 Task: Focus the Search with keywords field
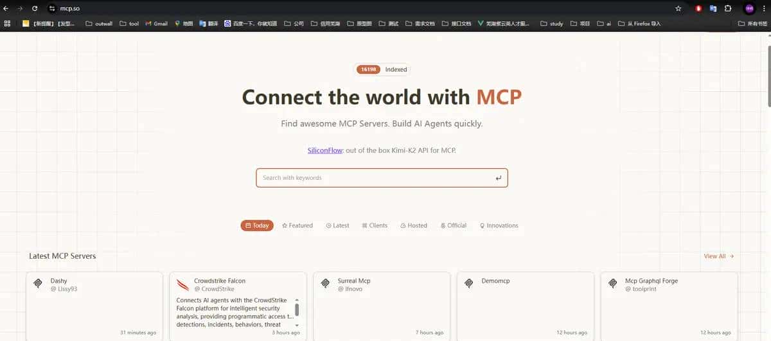click(382, 178)
